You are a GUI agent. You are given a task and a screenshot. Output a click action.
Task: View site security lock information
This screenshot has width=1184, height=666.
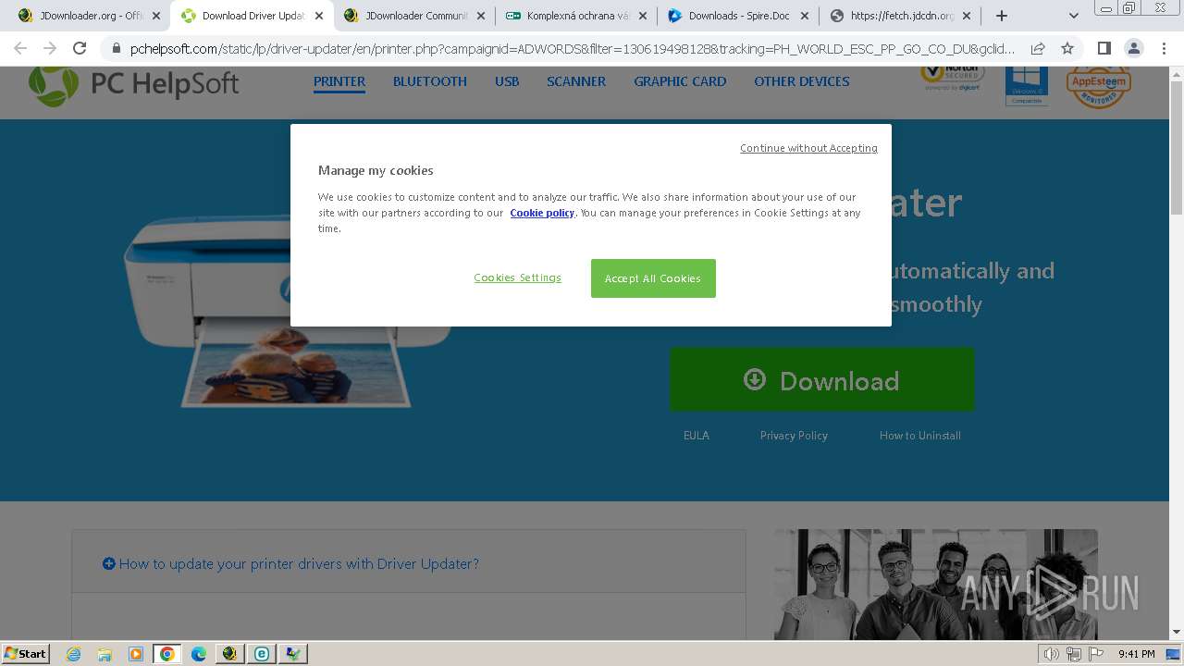(x=116, y=48)
